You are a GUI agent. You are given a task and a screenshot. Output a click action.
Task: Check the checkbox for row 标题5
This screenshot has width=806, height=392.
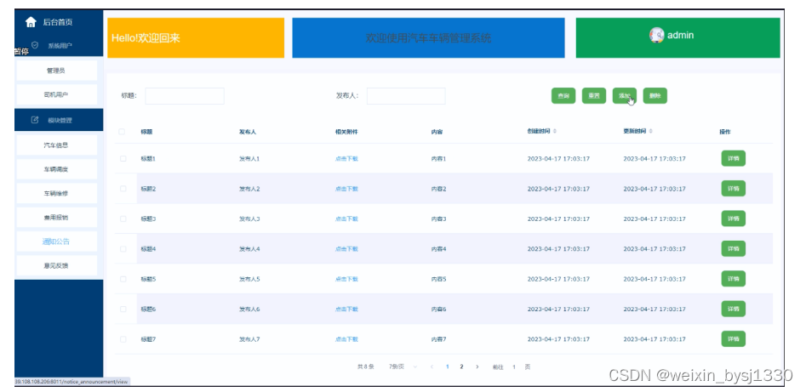123,279
